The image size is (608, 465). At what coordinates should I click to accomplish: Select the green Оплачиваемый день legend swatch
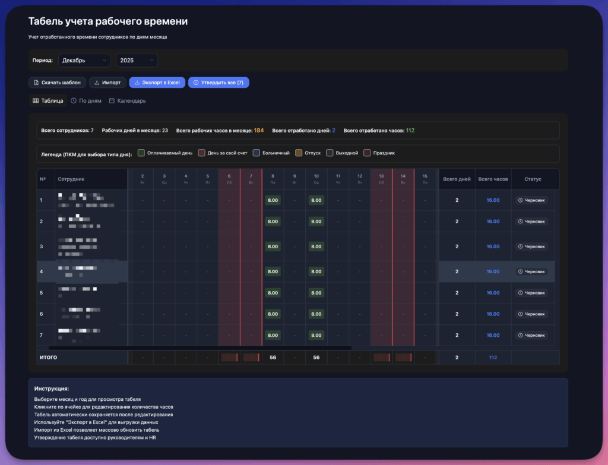coord(141,153)
